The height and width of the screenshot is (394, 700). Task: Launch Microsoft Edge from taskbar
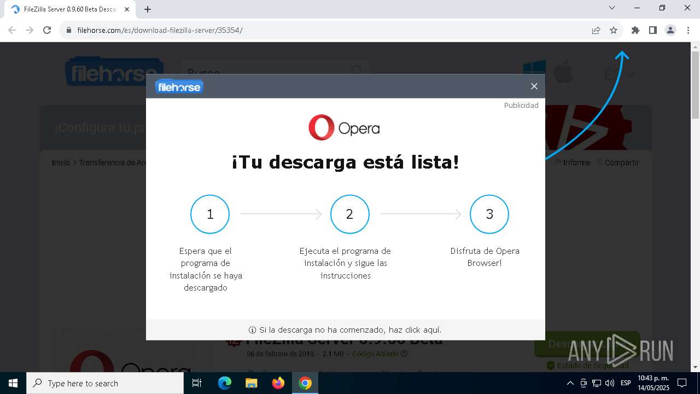point(225,383)
